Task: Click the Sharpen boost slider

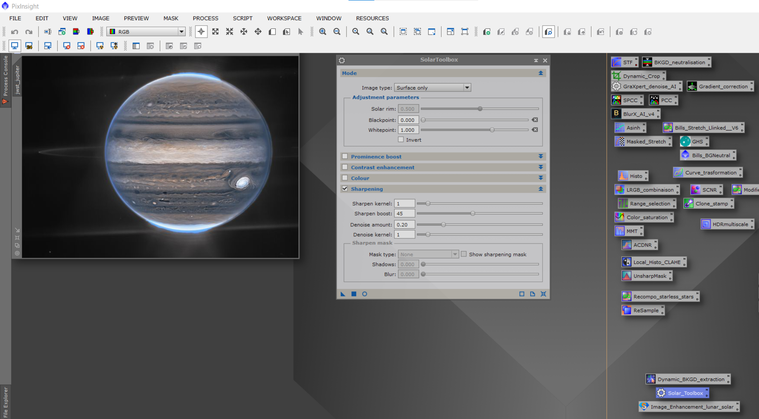Action: (473, 214)
